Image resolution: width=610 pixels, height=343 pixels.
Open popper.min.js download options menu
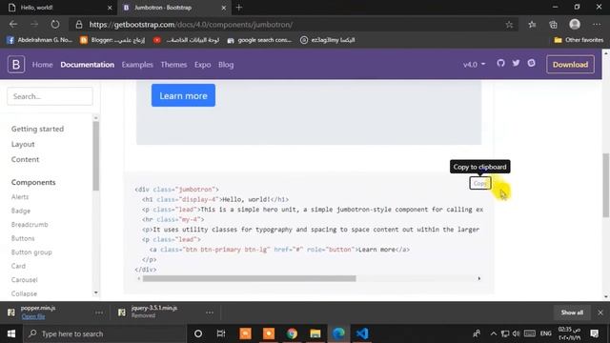pos(99,313)
